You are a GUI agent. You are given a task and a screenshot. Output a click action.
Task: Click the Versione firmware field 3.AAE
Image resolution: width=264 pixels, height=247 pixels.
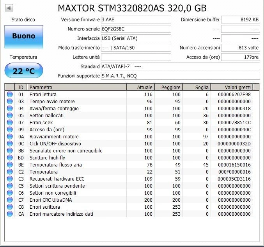[136, 20]
